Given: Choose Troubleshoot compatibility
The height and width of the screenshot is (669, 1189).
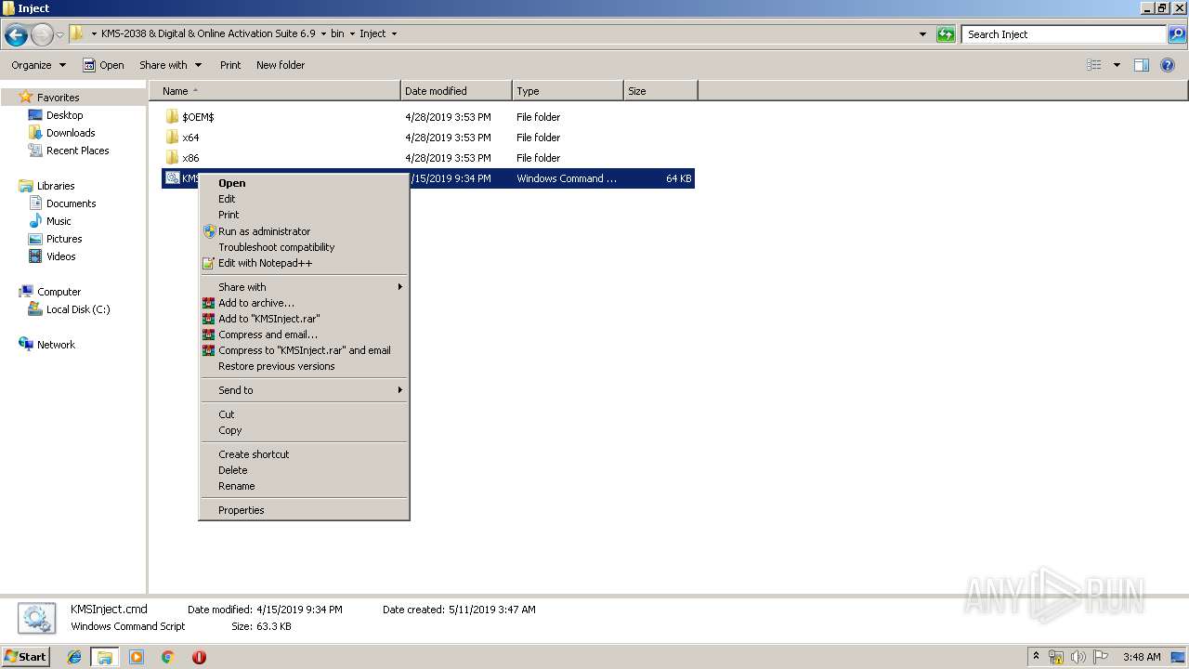Looking at the screenshot, I should click(305, 247).
